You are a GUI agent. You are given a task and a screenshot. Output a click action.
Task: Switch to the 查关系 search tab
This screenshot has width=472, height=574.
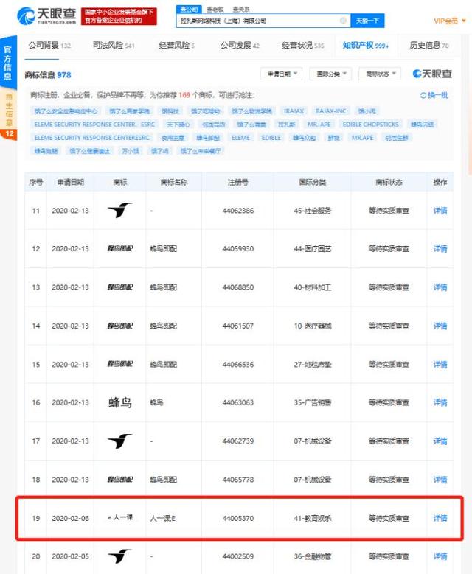click(x=240, y=9)
